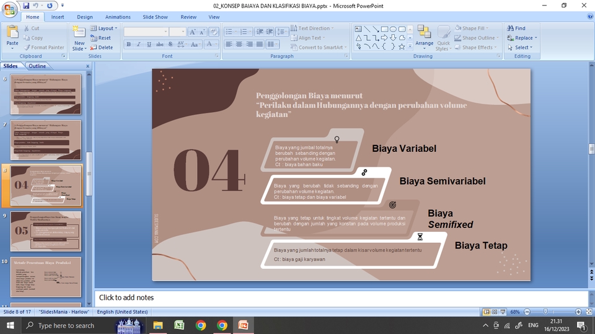This screenshot has width=595, height=334.
Task: Apply bullet list formatting
Action: [231, 32]
